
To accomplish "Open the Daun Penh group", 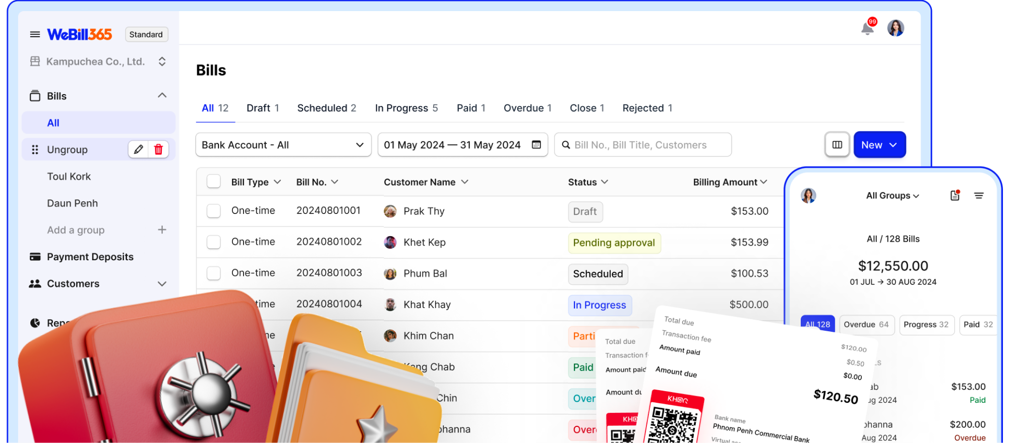I will (73, 203).
